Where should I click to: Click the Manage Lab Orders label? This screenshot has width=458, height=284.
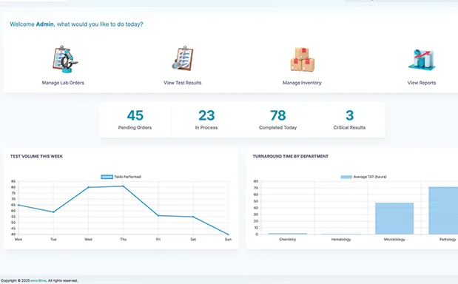63,83
